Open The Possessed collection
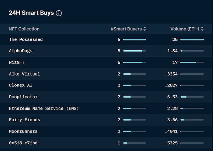Image resolution: width=213 pixels, height=151 pixels. click(26, 39)
